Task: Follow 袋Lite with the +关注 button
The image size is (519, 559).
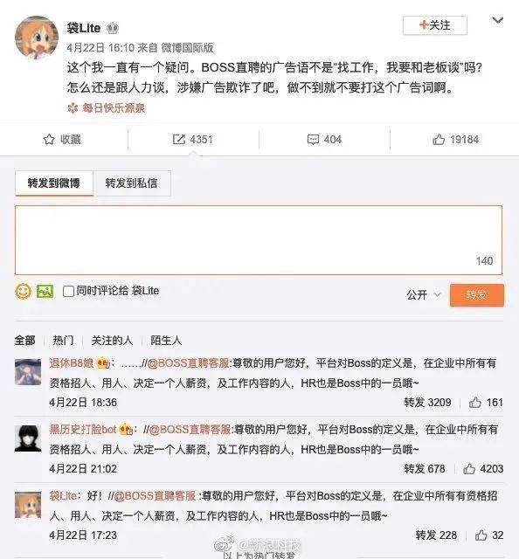Action: tap(435, 25)
